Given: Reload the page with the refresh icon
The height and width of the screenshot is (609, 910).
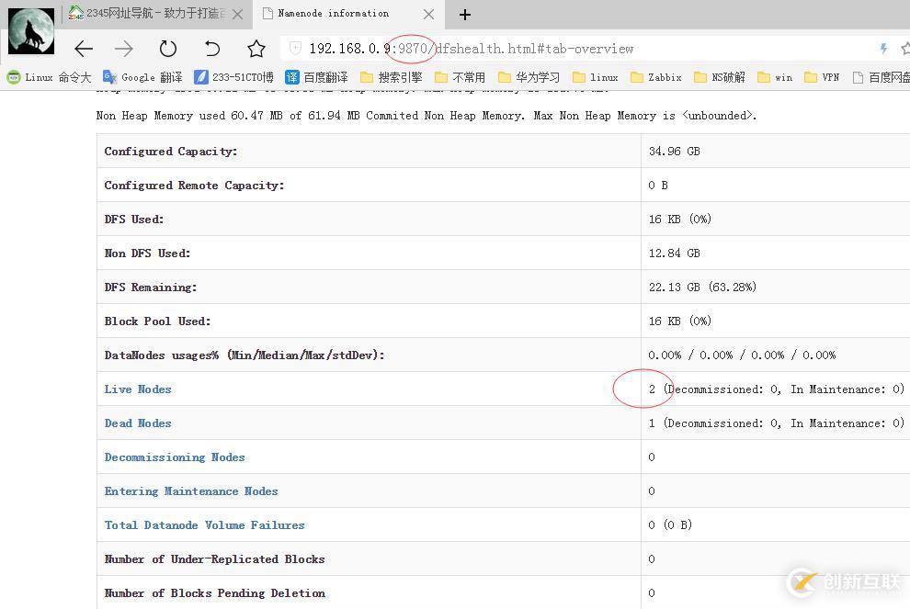Looking at the screenshot, I should (167, 48).
